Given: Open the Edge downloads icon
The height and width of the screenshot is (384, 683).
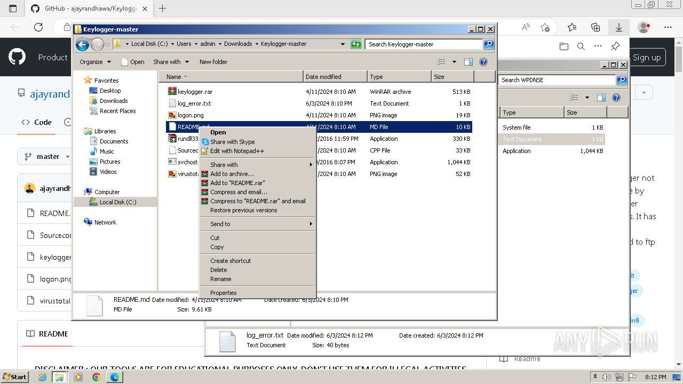Looking at the screenshot, I should pyautogui.click(x=618, y=27).
